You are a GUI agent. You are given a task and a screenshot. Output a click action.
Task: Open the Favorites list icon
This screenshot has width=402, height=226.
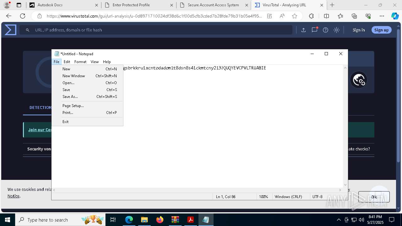(340, 16)
